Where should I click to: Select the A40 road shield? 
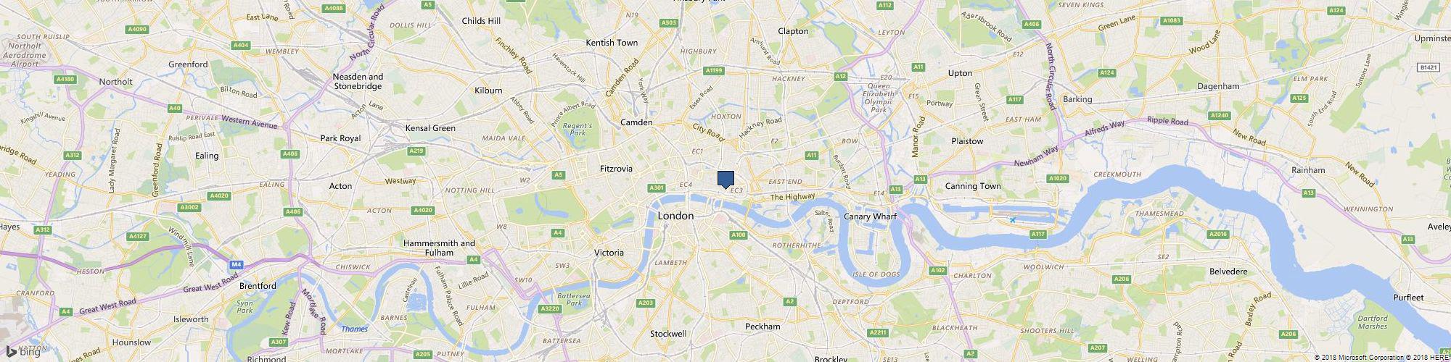pyautogui.click(x=173, y=108)
